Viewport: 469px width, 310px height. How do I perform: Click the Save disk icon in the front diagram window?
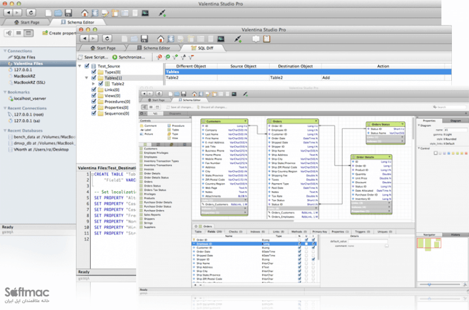[184, 94]
